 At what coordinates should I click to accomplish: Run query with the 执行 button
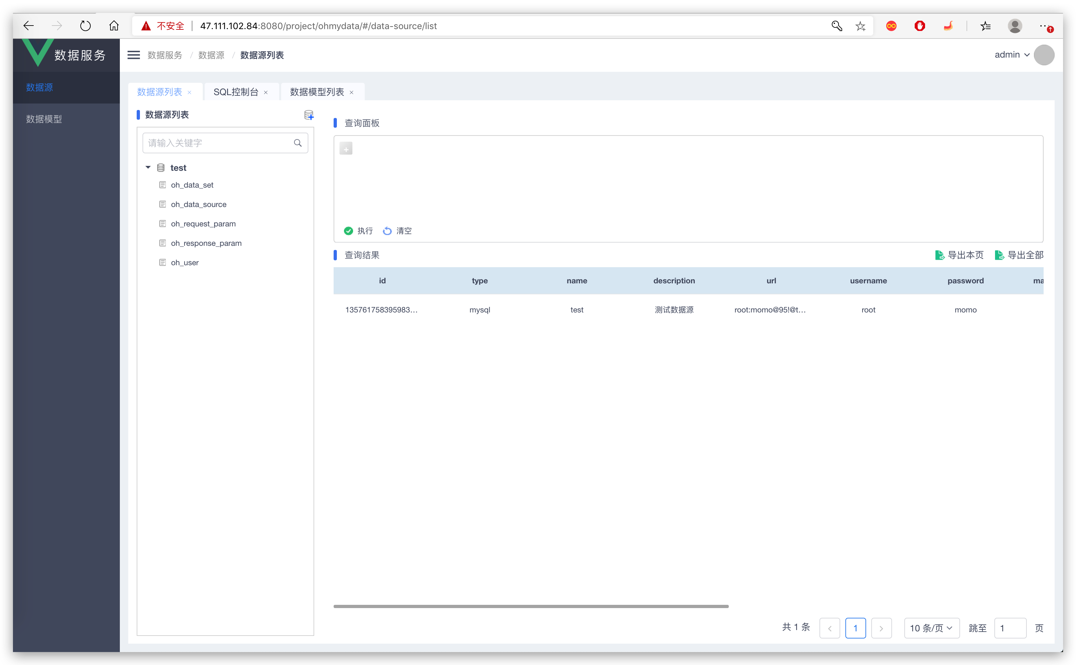pos(358,231)
